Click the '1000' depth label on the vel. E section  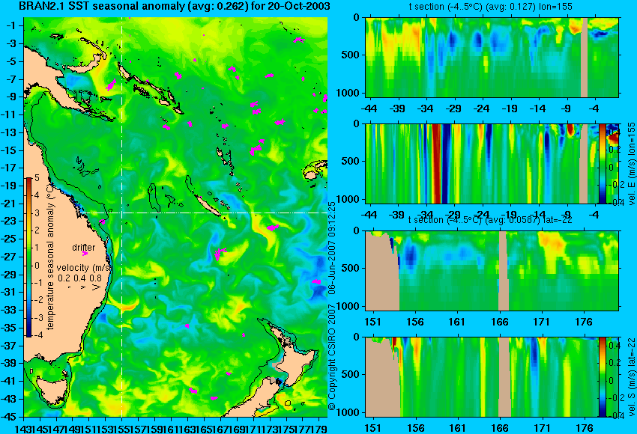pos(348,199)
